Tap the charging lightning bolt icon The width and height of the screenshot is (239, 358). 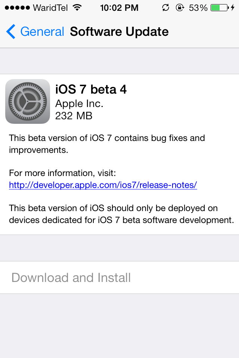coord(233,8)
